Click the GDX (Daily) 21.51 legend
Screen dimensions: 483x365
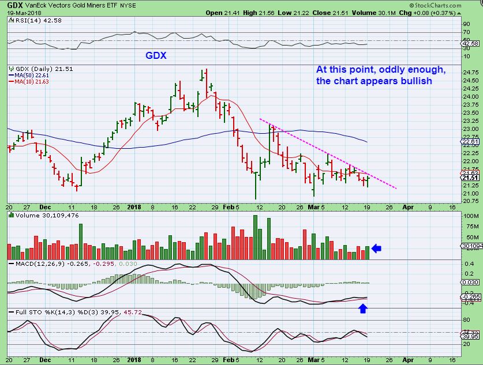point(44,69)
